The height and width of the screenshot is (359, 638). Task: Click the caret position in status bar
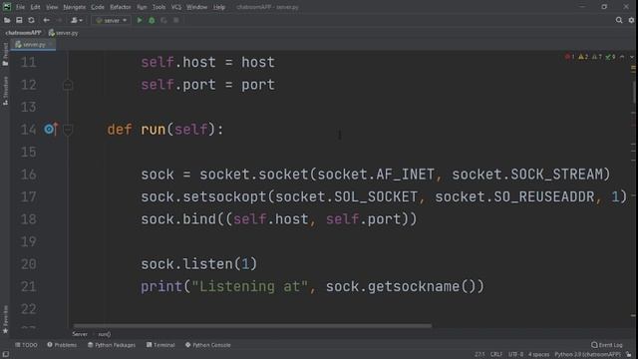pos(479,355)
